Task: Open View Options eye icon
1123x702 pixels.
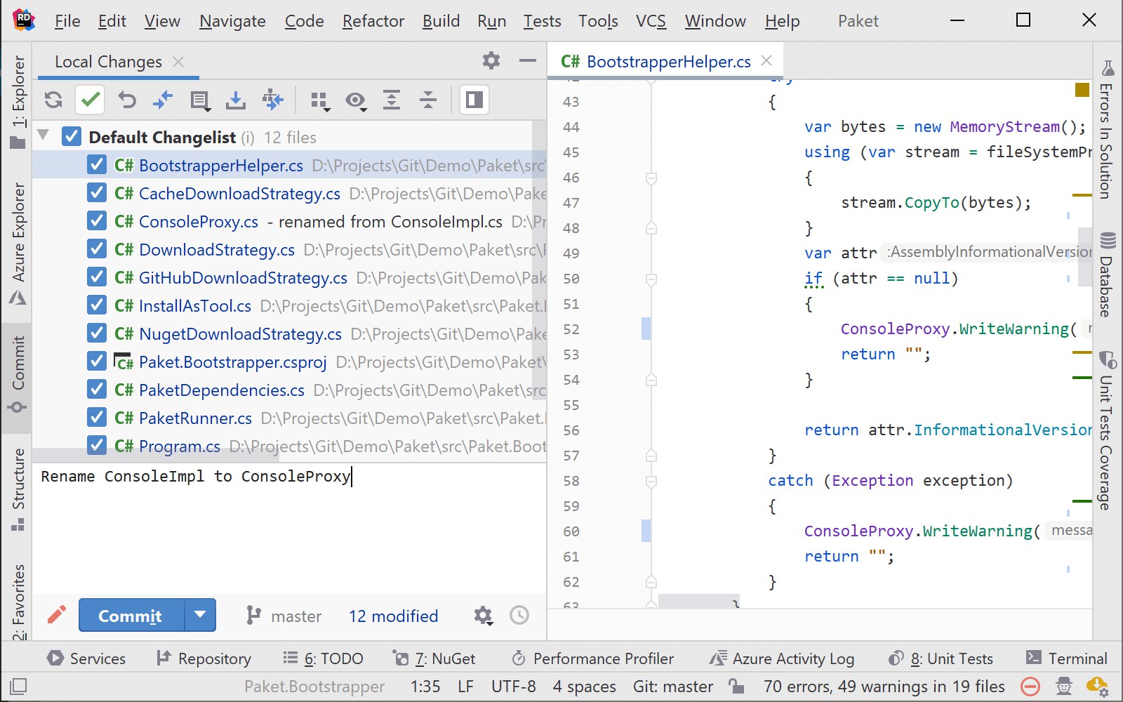Action: tap(356, 101)
